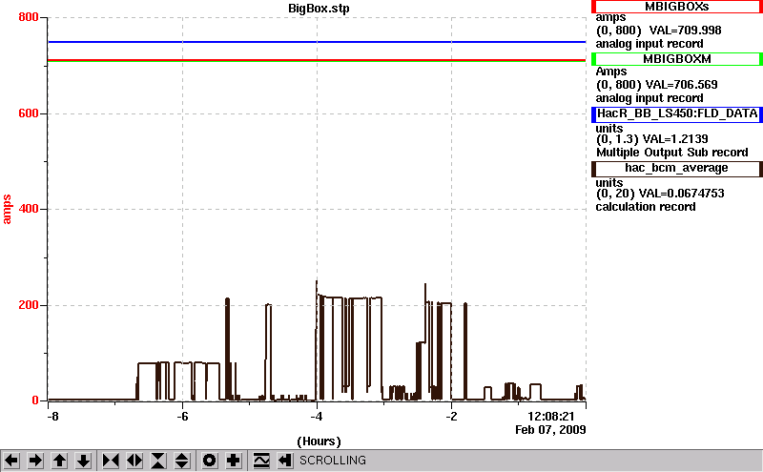Select the MBIGBOXs curve in the legend
This screenshot has width=763, height=472.
coord(677,7)
